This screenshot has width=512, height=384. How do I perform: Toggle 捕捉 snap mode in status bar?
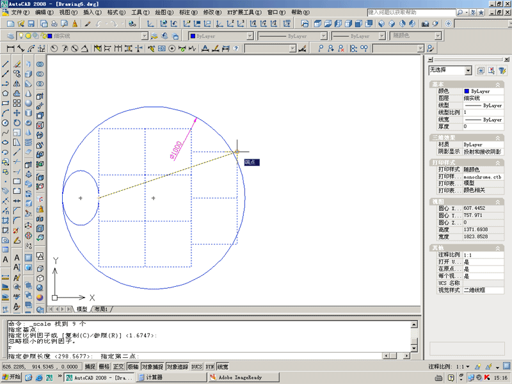tap(90, 367)
